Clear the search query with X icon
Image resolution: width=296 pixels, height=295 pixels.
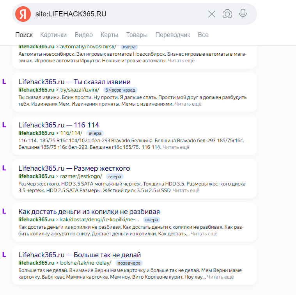click(x=212, y=14)
